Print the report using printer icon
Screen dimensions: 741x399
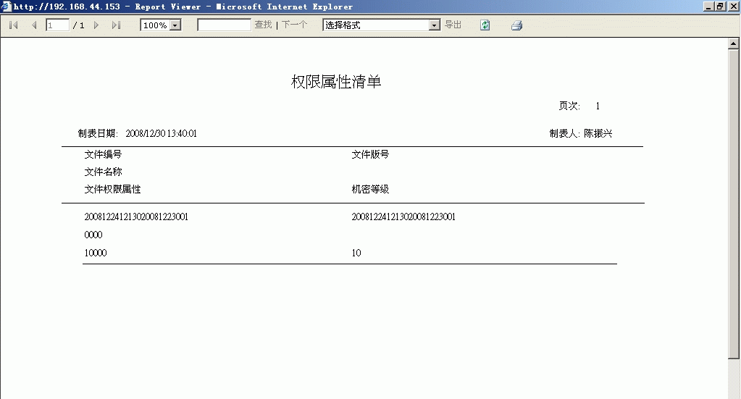coord(516,25)
